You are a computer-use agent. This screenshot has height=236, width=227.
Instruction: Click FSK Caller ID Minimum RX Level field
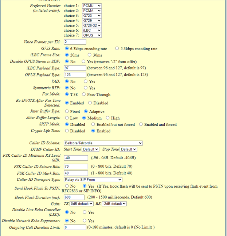(x=76, y=158)
